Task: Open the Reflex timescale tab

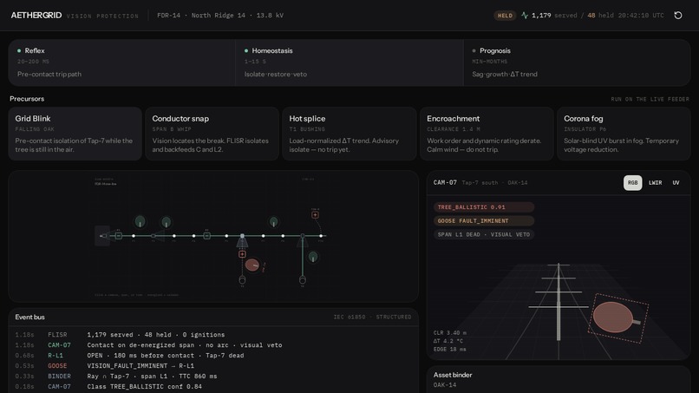Action: [x=121, y=62]
